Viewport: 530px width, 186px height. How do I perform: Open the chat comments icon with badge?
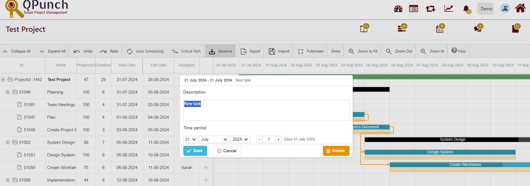[477, 29]
